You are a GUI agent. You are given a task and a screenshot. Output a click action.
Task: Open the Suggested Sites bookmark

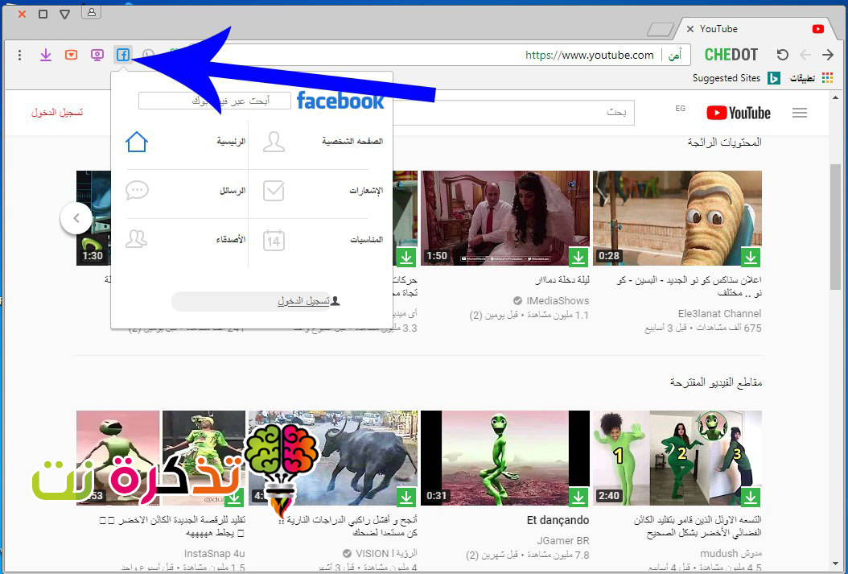[727, 78]
